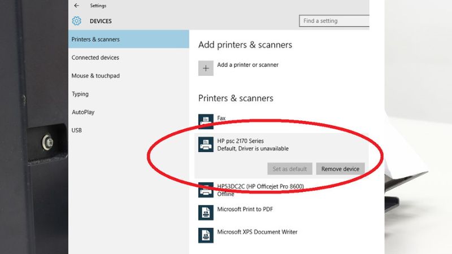452x254 pixels.
Task: Click the Printers & scanners list heading
Action: tap(236, 98)
